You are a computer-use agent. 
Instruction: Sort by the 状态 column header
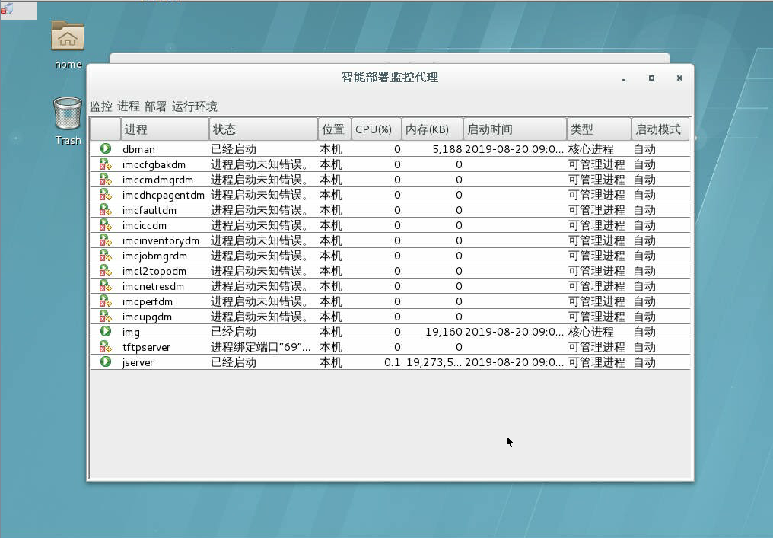point(263,129)
